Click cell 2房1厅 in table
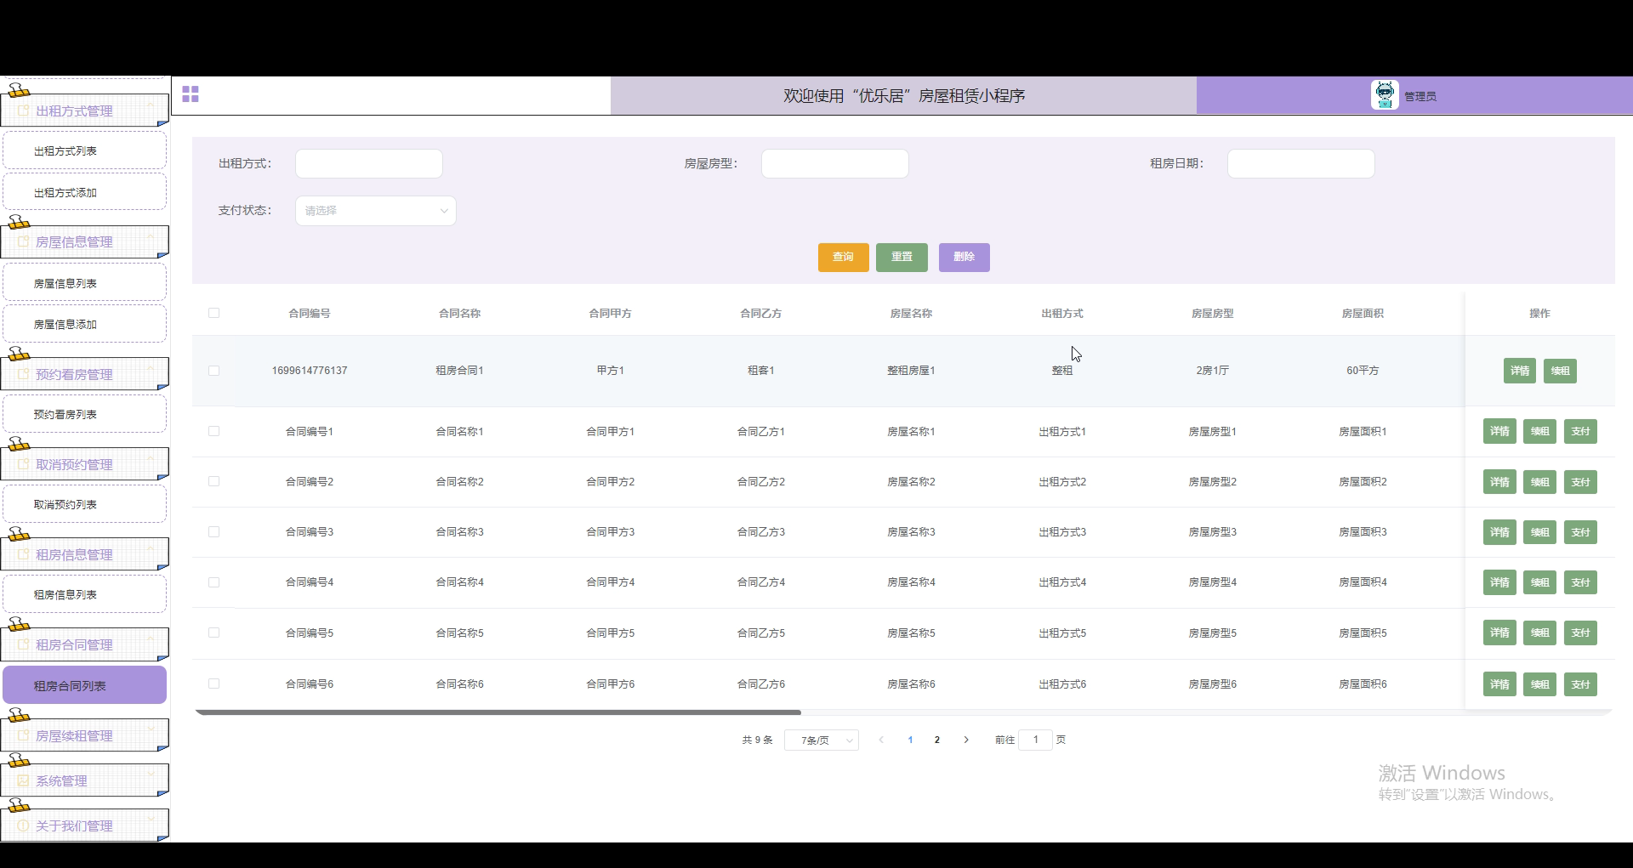The image size is (1633, 868). pos(1212,371)
